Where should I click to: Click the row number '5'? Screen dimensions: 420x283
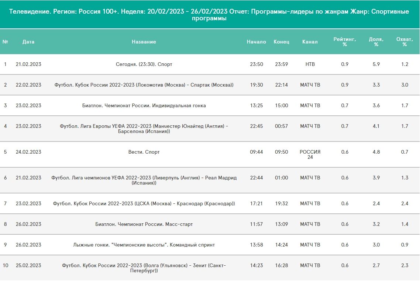coord(6,152)
